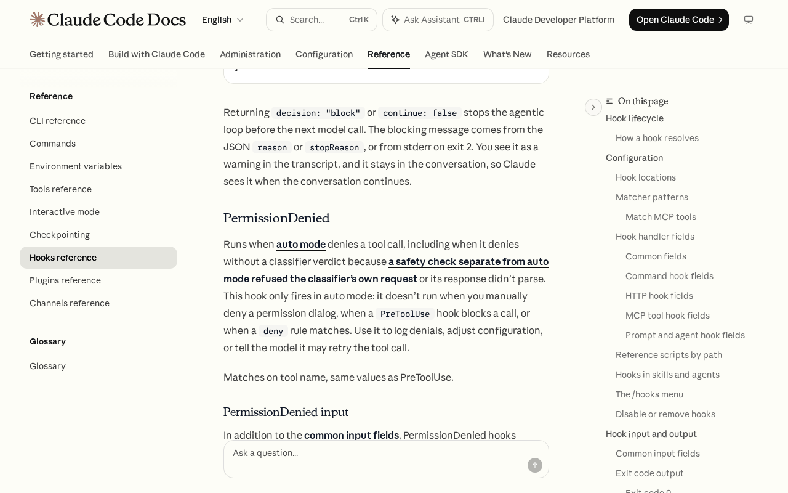Jump to Hook locations section
The height and width of the screenshot is (493, 788).
[x=646, y=177]
